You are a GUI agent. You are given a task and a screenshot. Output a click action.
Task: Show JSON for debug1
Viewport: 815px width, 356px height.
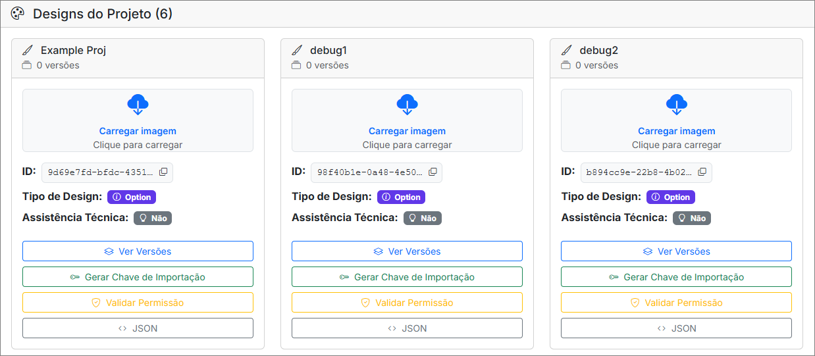[407, 328]
